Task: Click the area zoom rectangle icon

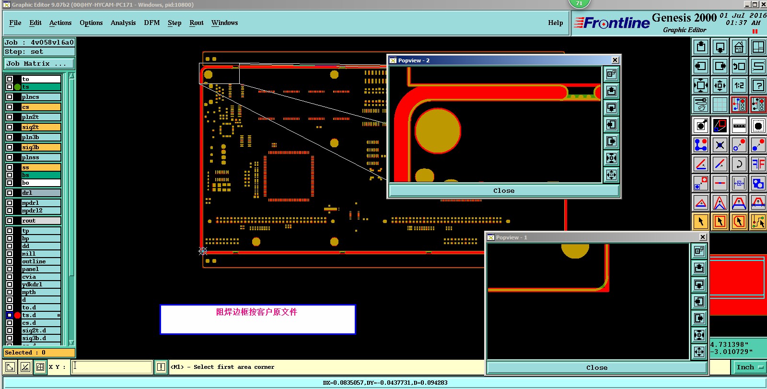Action: coord(720,126)
